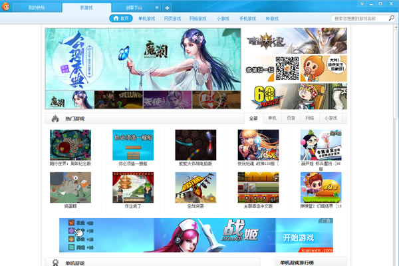Click the flame icon beside 热门游戏
Viewport: 399px width, 266px height.
click(x=55, y=118)
